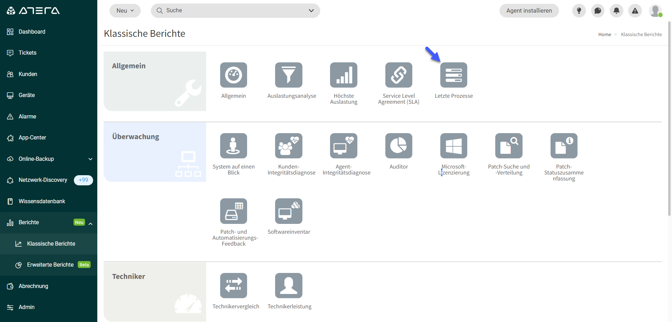This screenshot has width=672, height=322.
Task: Open the Auslastungsanalyse funnel report
Action: [x=288, y=75]
